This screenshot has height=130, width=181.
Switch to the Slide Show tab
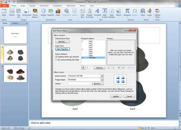71,6
